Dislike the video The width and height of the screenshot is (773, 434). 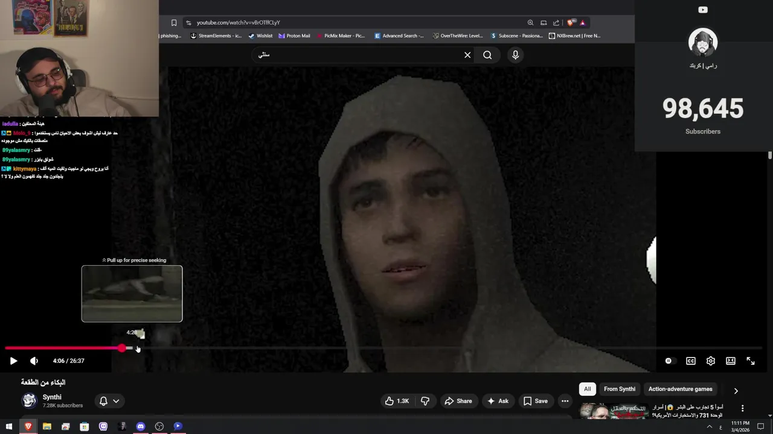coord(425,401)
